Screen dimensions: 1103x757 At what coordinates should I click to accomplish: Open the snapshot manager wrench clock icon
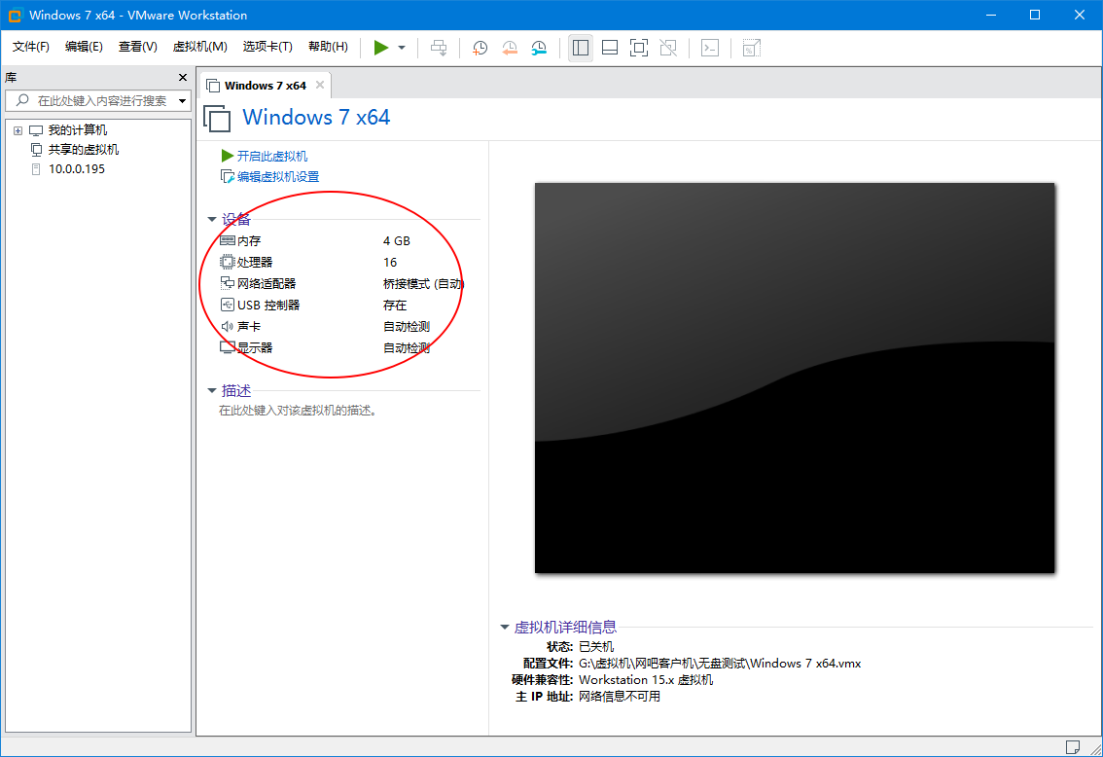click(x=539, y=48)
